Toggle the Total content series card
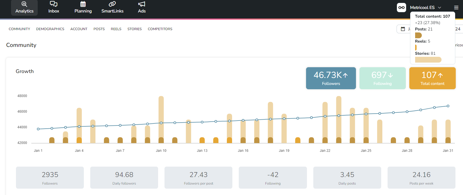 (432, 78)
